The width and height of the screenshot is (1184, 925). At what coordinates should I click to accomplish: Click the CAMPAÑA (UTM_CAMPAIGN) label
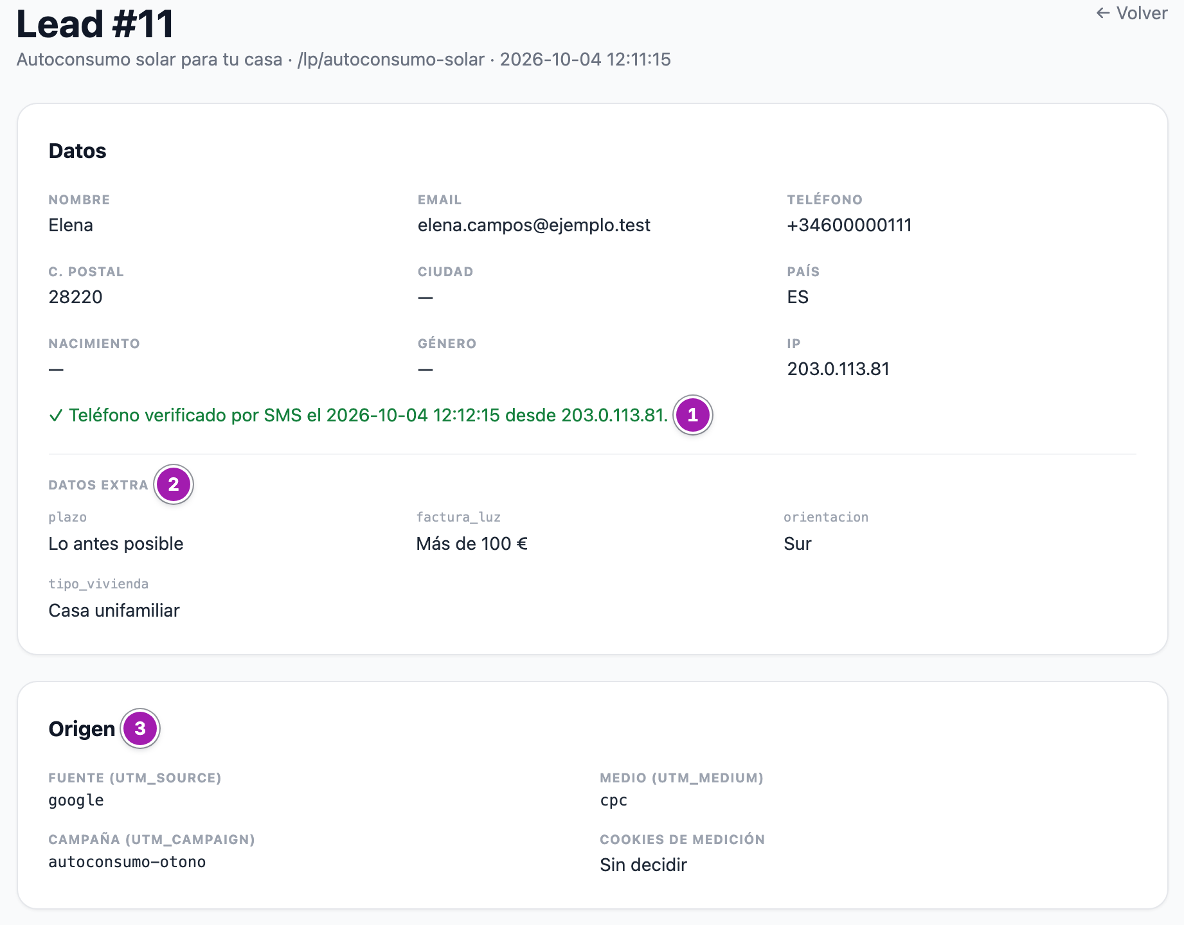(152, 840)
